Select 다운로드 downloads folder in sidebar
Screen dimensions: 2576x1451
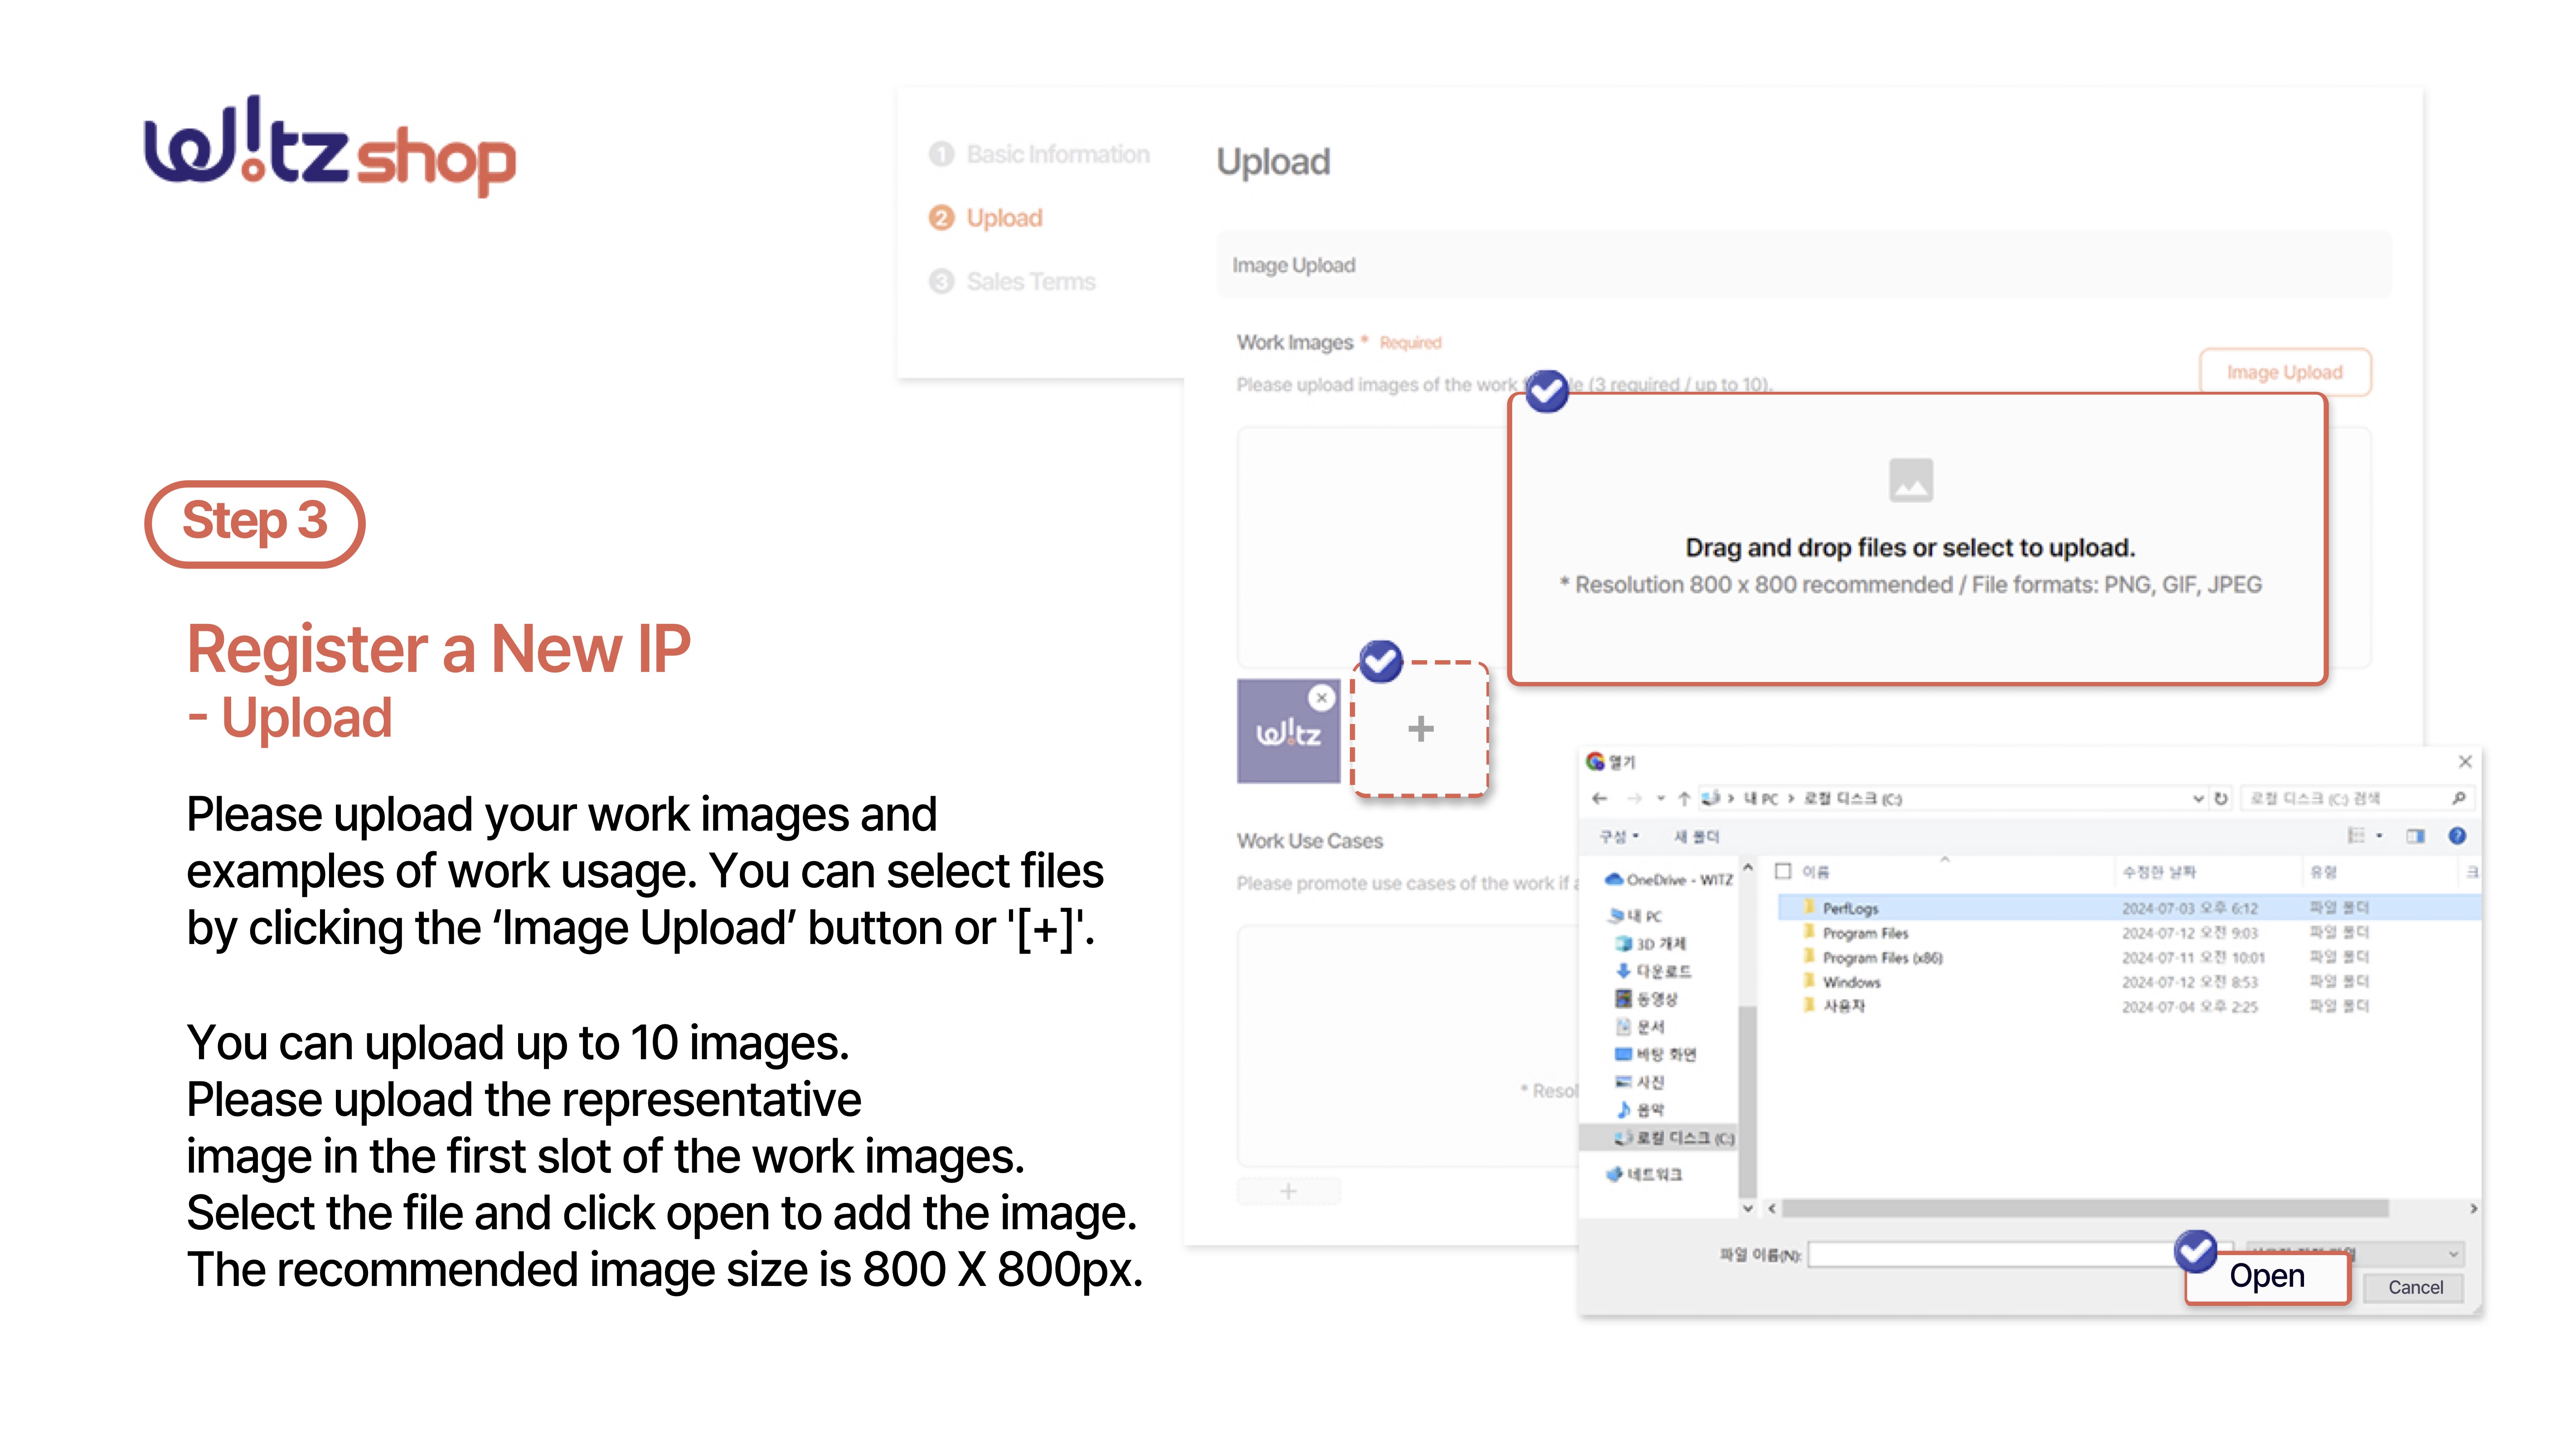(x=1654, y=971)
